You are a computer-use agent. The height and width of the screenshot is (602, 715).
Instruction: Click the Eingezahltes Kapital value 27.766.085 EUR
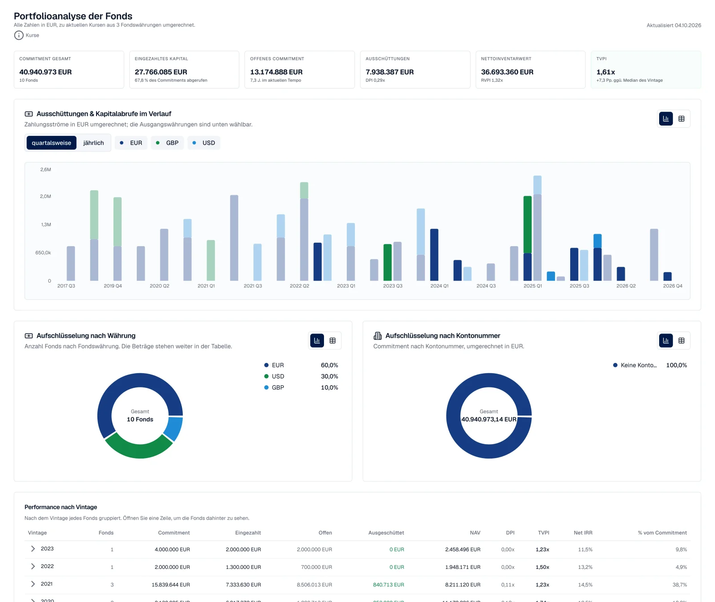point(161,72)
